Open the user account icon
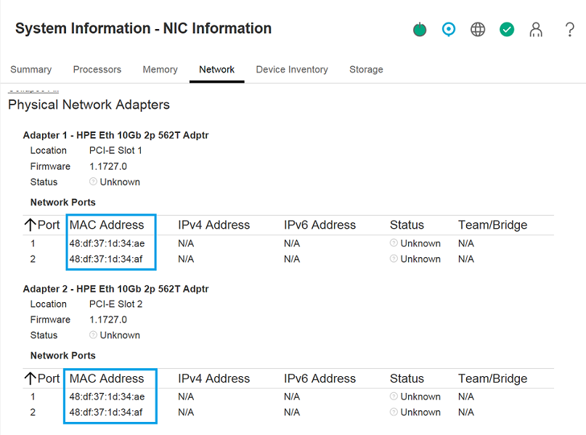 [536, 30]
